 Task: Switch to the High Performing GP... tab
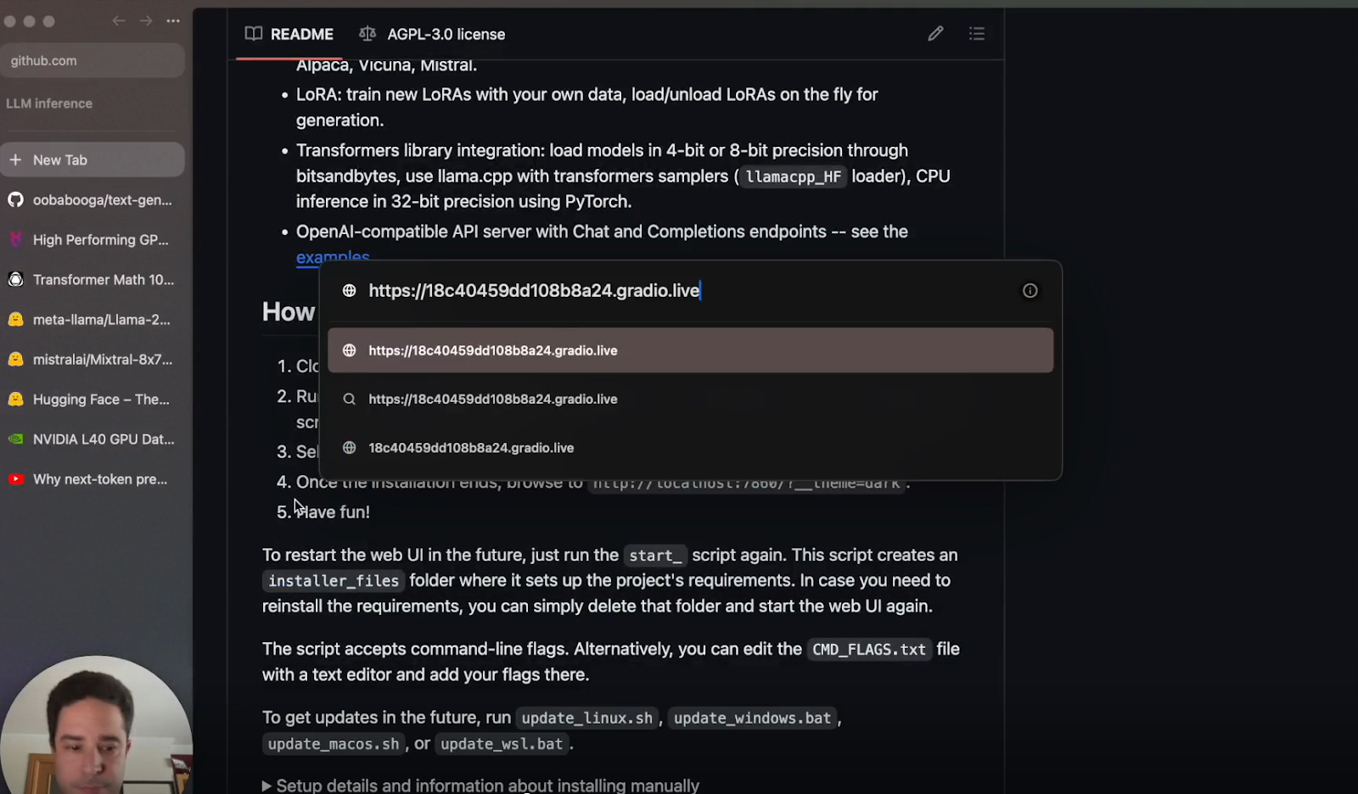coord(93,240)
